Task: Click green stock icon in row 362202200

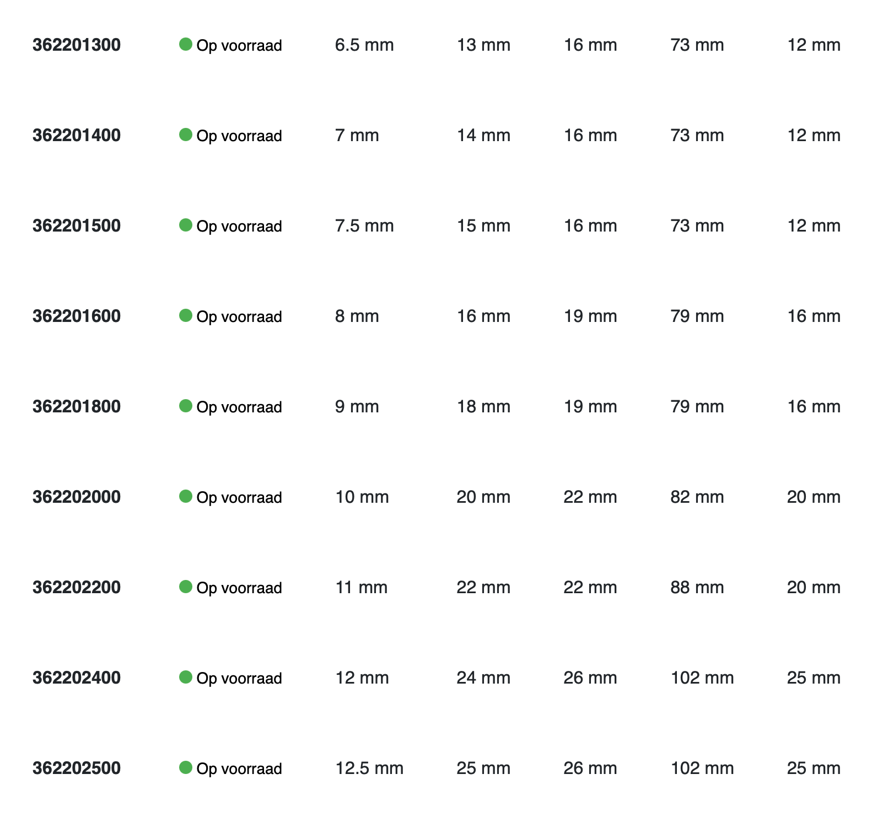Action: 186,587
